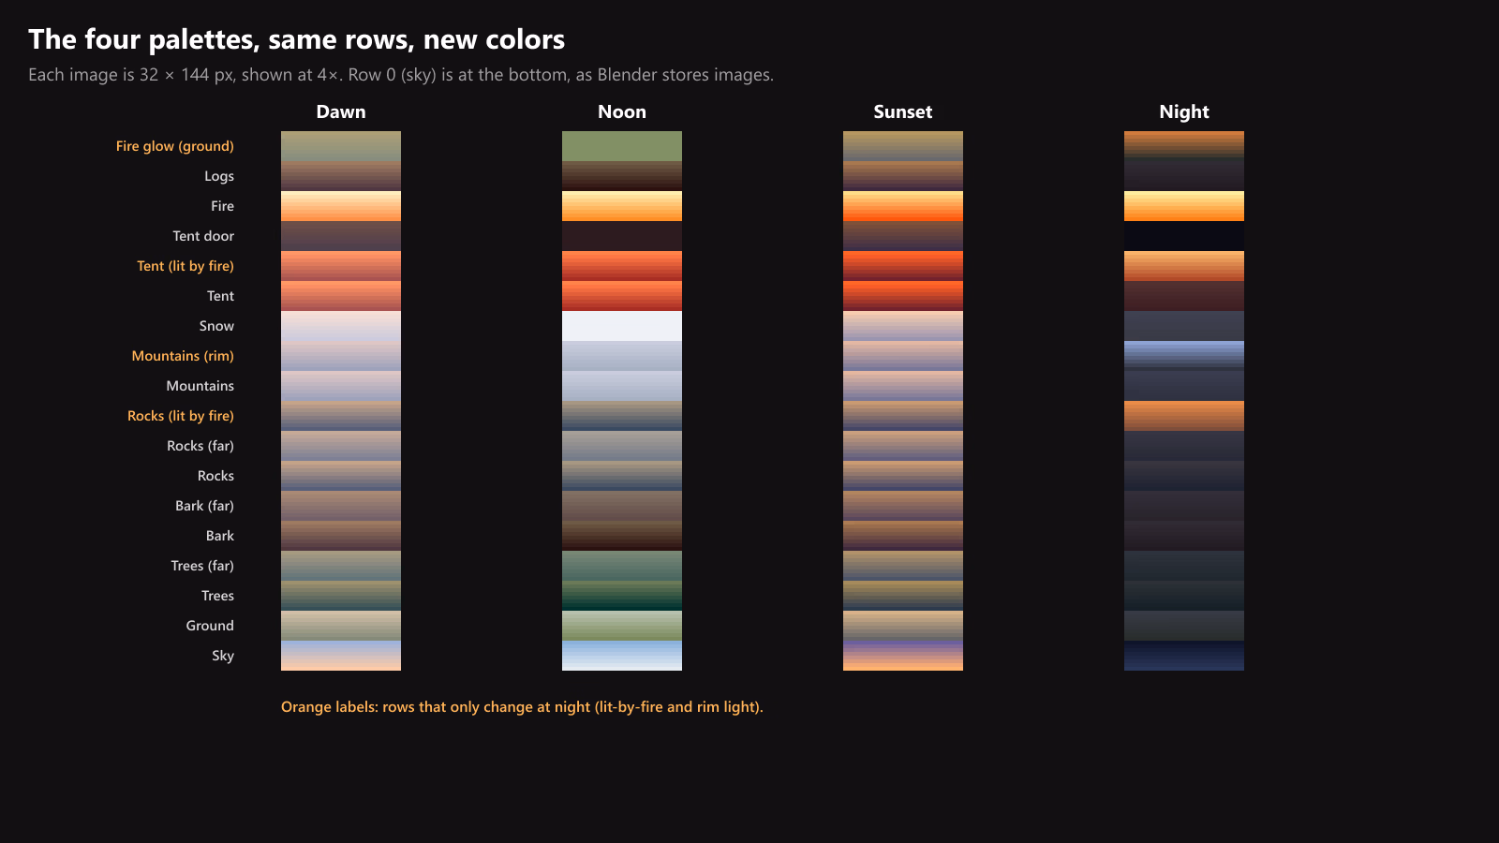Click the Snow row label
The image size is (1499, 843).
pyautogui.click(x=216, y=326)
